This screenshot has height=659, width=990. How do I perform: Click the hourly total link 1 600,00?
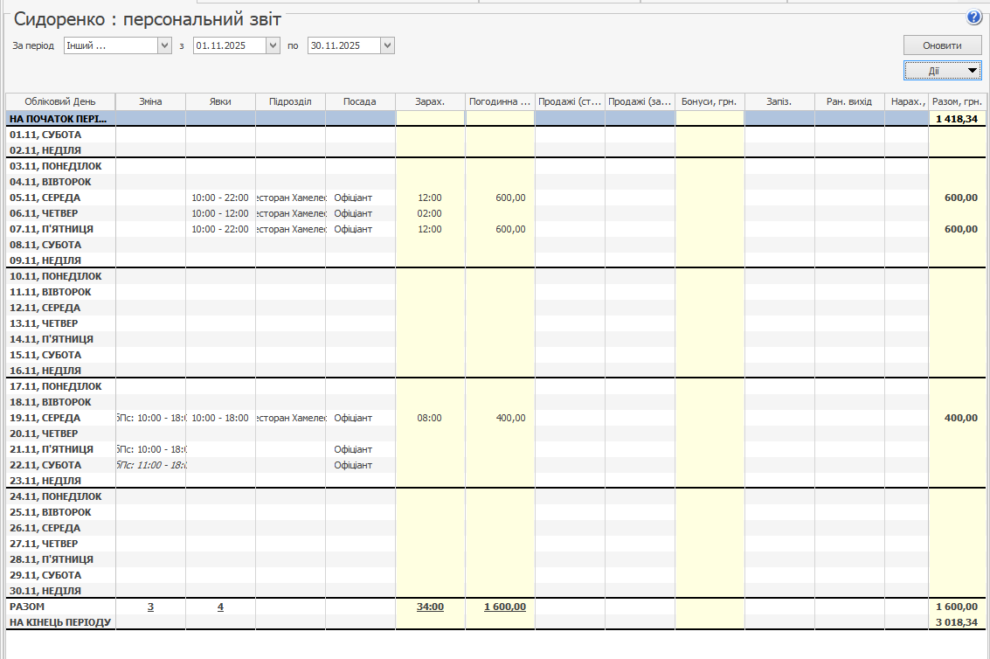click(x=505, y=607)
